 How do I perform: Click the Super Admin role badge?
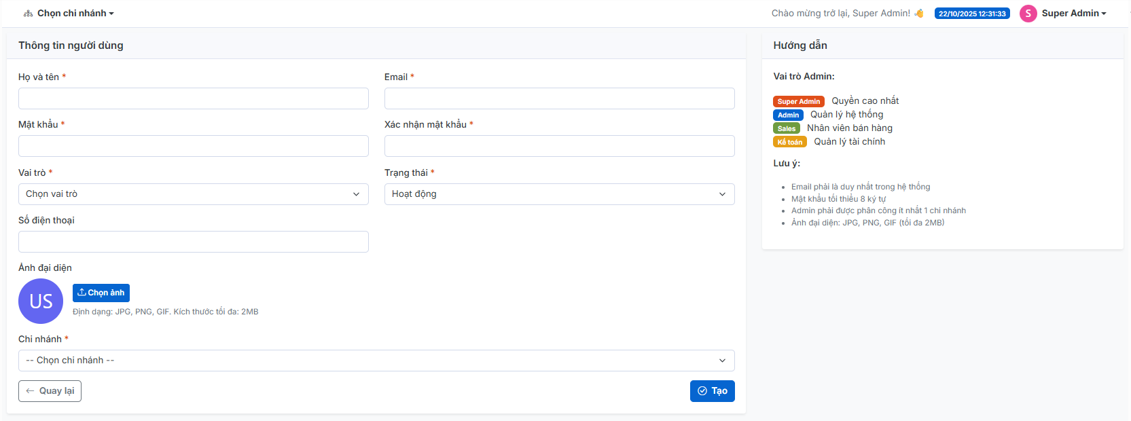[798, 101]
